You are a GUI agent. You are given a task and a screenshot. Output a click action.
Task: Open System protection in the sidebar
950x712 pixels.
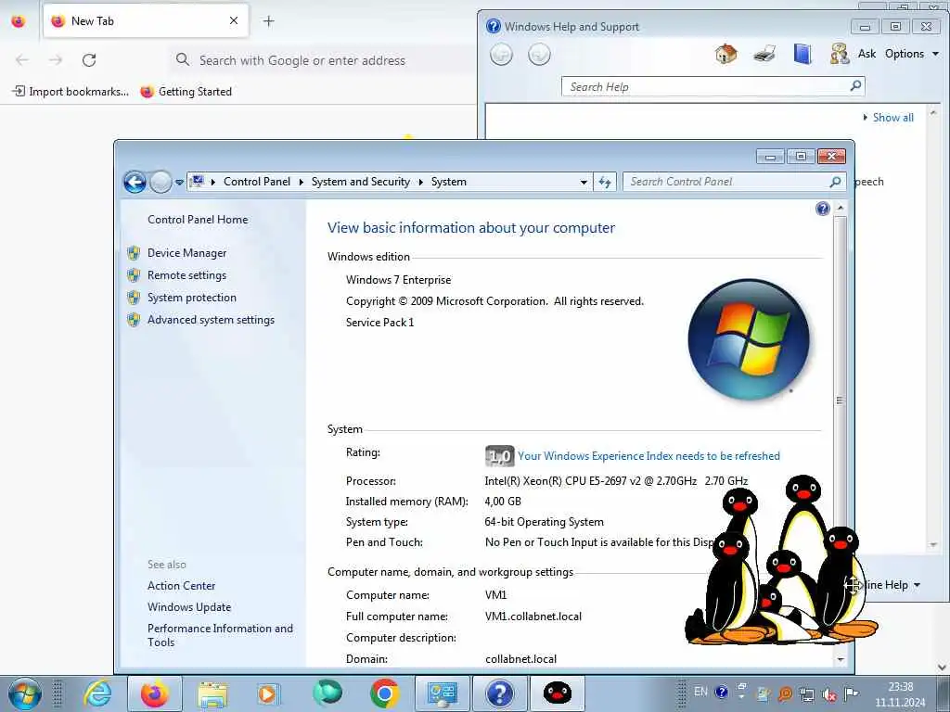[x=191, y=298]
